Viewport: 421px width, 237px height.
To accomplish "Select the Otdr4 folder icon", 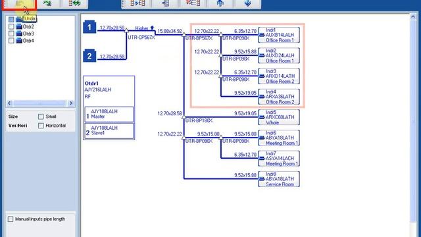I will [x=19, y=41].
